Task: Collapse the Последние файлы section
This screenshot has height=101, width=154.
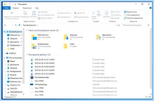Action: (x=27, y=55)
